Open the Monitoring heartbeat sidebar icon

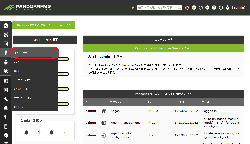(x=6, y=26)
